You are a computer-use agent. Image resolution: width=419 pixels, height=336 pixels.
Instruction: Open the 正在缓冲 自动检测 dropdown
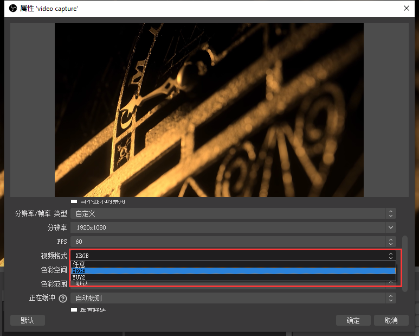point(233,298)
